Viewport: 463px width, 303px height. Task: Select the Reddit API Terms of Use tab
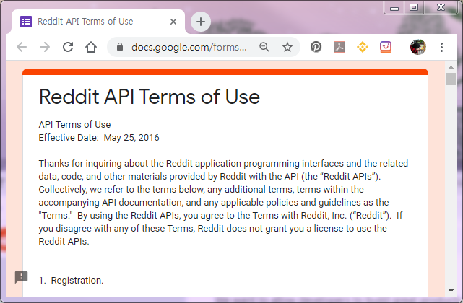(x=98, y=22)
